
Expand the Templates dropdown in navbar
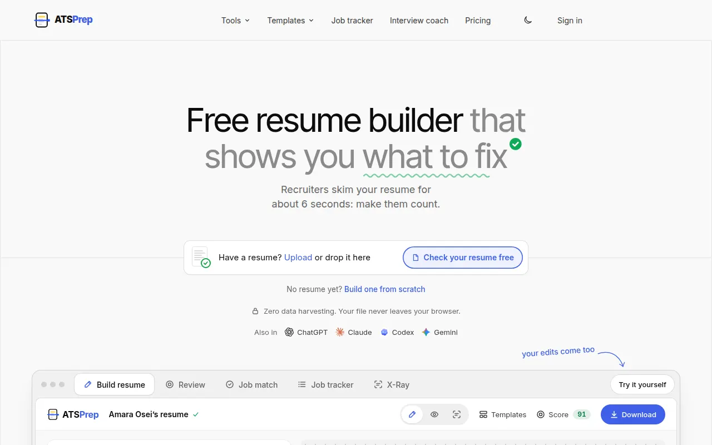tap(290, 21)
